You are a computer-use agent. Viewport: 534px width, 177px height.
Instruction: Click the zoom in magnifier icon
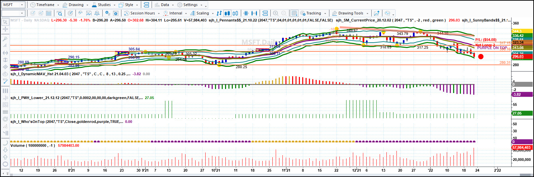275,13
